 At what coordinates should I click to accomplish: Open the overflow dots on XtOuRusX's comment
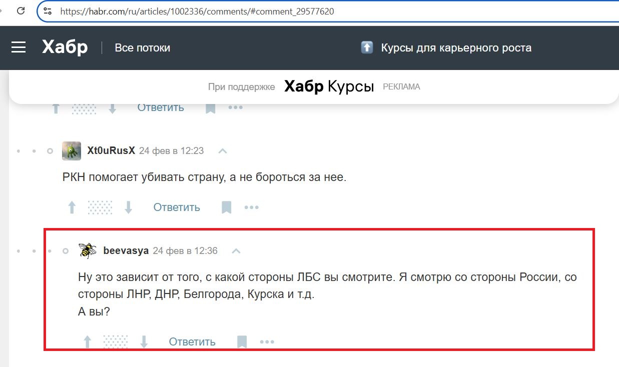point(252,207)
